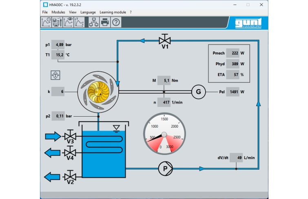Click the printer toolbar icon
The image size is (308, 199).
[105, 22]
